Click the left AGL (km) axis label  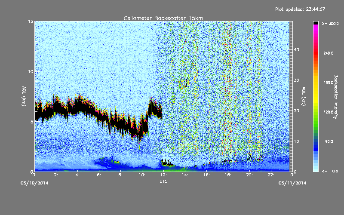pyautogui.click(x=24, y=96)
